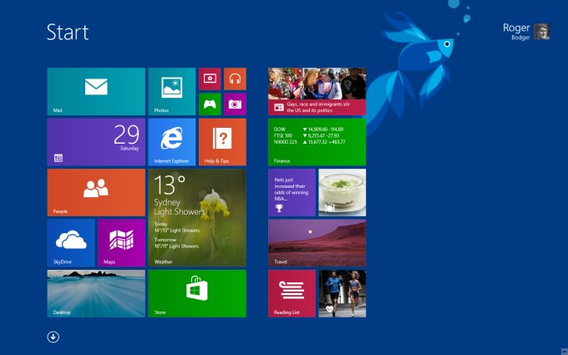Open the SkyDrive tile
Image resolution: width=568 pixels, height=355 pixels.
point(71,243)
